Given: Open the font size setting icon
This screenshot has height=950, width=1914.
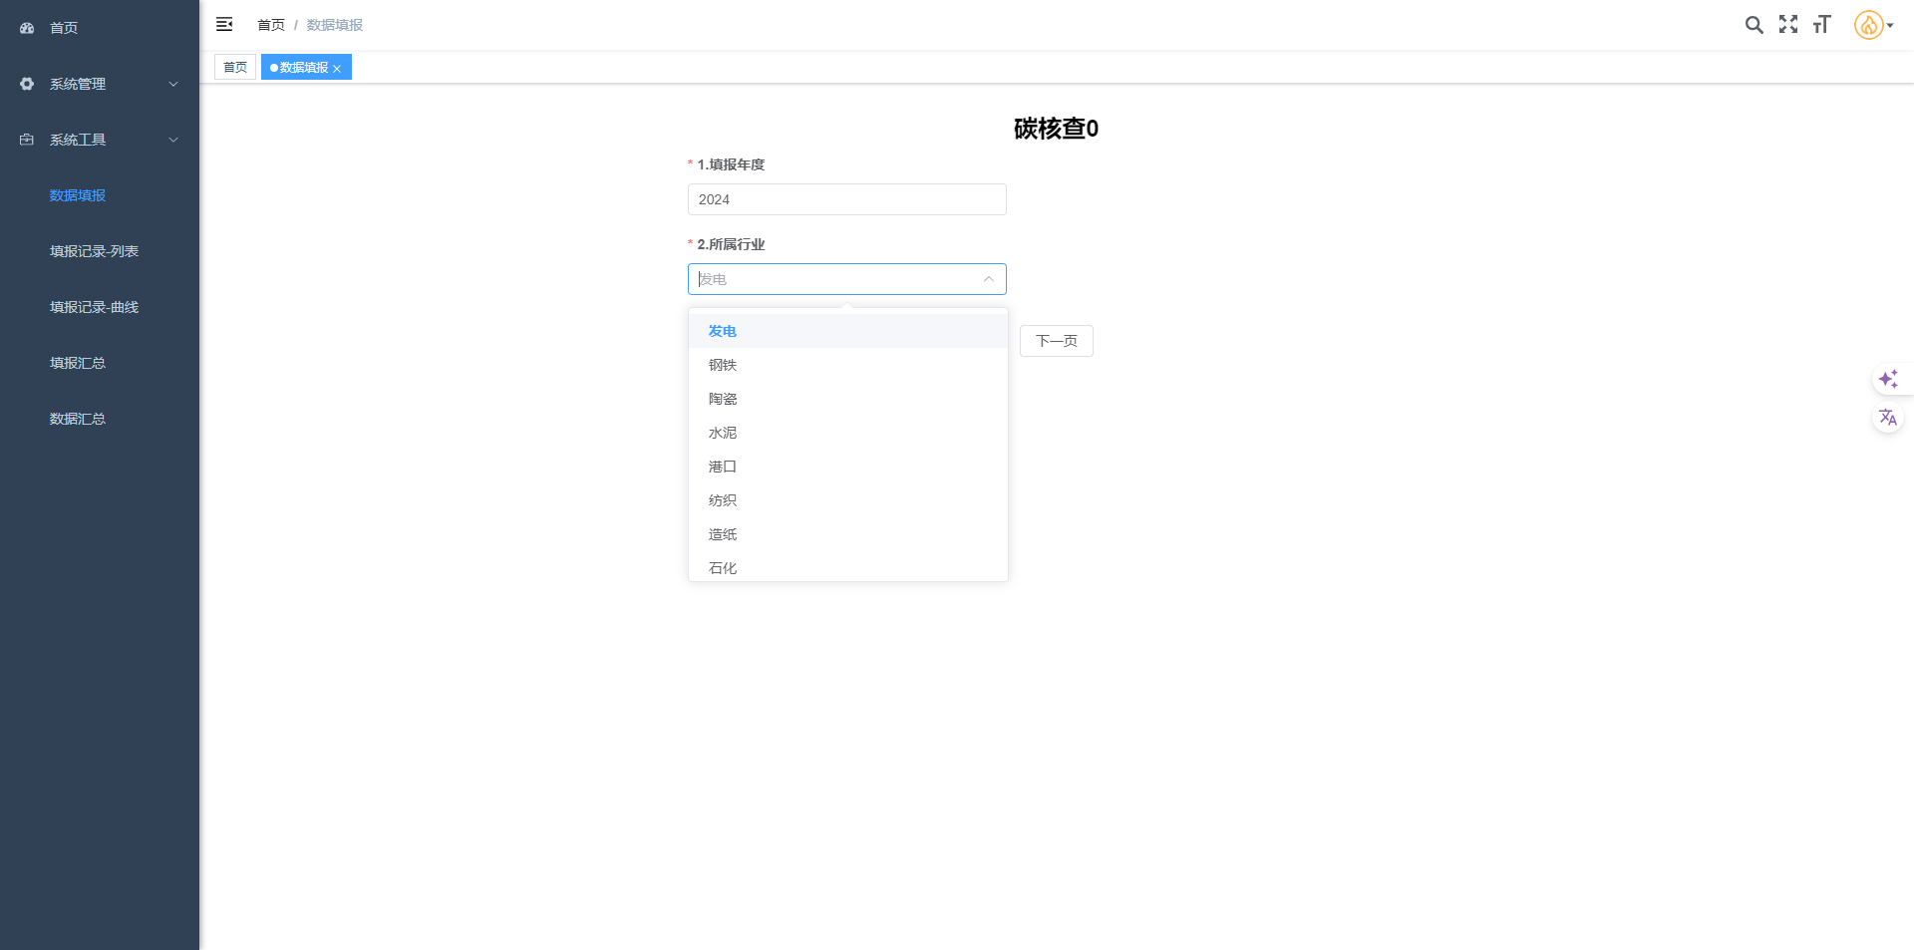Looking at the screenshot, I should [1822, 25].
